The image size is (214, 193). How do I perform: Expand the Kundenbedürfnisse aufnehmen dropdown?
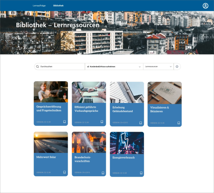click(114, 66)
